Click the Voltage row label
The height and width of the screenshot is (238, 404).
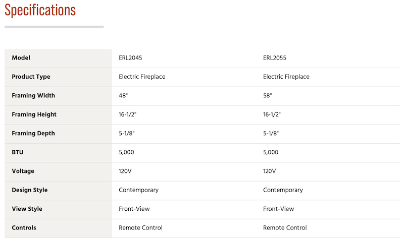click(x=23, y=171)
